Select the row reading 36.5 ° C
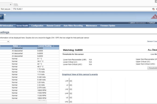The width and height of the screenshot is (157, 104). click(x=30, y=61)
